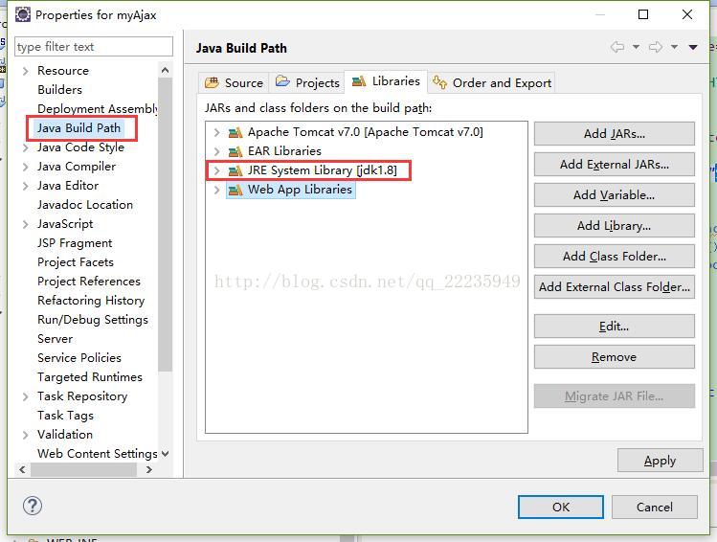Expand the JavaScript category
Screen dimensions: 717x542
click(26, 224)
